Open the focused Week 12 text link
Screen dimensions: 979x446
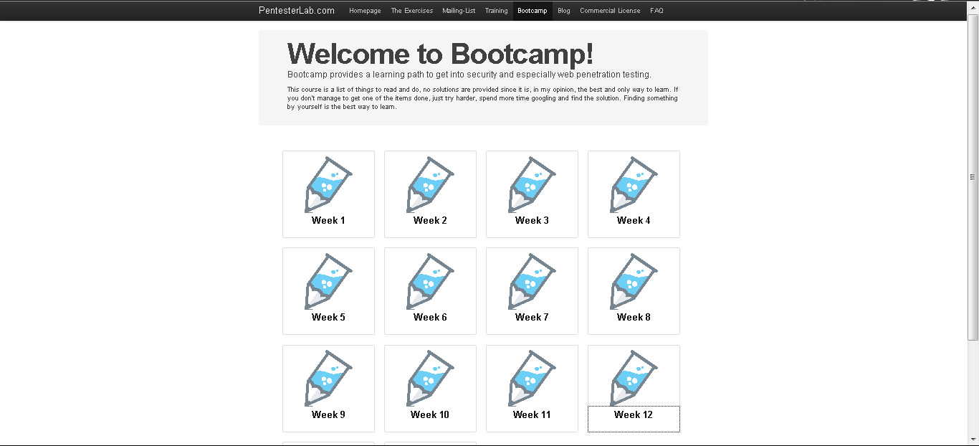pos(634,414)
